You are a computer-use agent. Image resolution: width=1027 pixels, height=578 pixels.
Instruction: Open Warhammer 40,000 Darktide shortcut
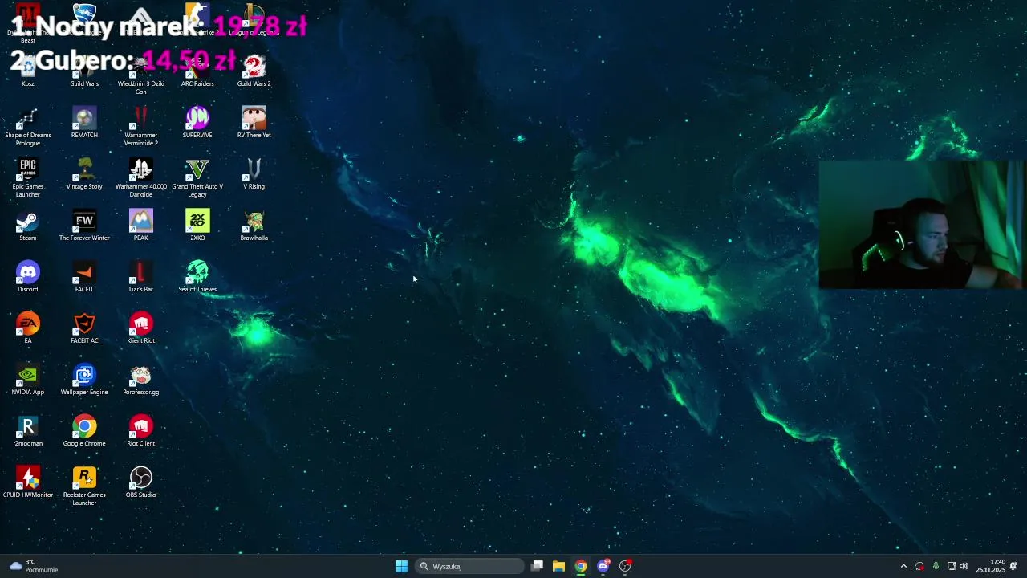tap(140, 177)
